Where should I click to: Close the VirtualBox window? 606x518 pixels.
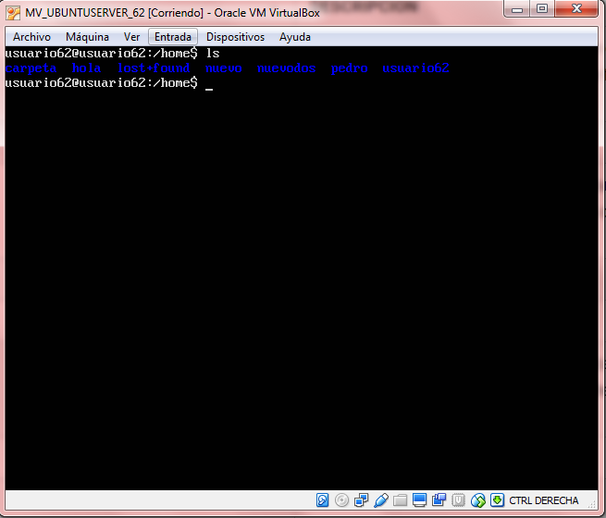[576, 8]
